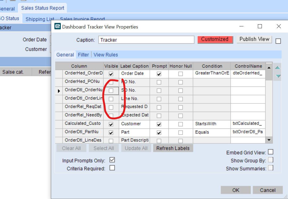This screenshot has width=288, height=199.
Task: Click the Label Caption cell 'Line No.'
Action: pos(134,99)
